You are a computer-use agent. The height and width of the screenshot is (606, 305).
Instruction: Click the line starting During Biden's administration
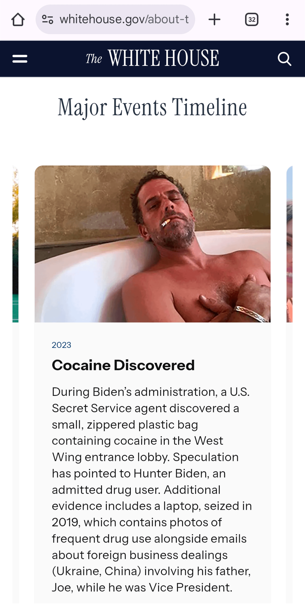coord(151,392)
